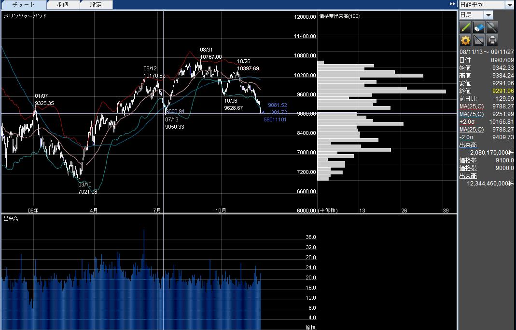Click the 価格帯 value 9000.0
516x330 pixels.
(504, 168)
